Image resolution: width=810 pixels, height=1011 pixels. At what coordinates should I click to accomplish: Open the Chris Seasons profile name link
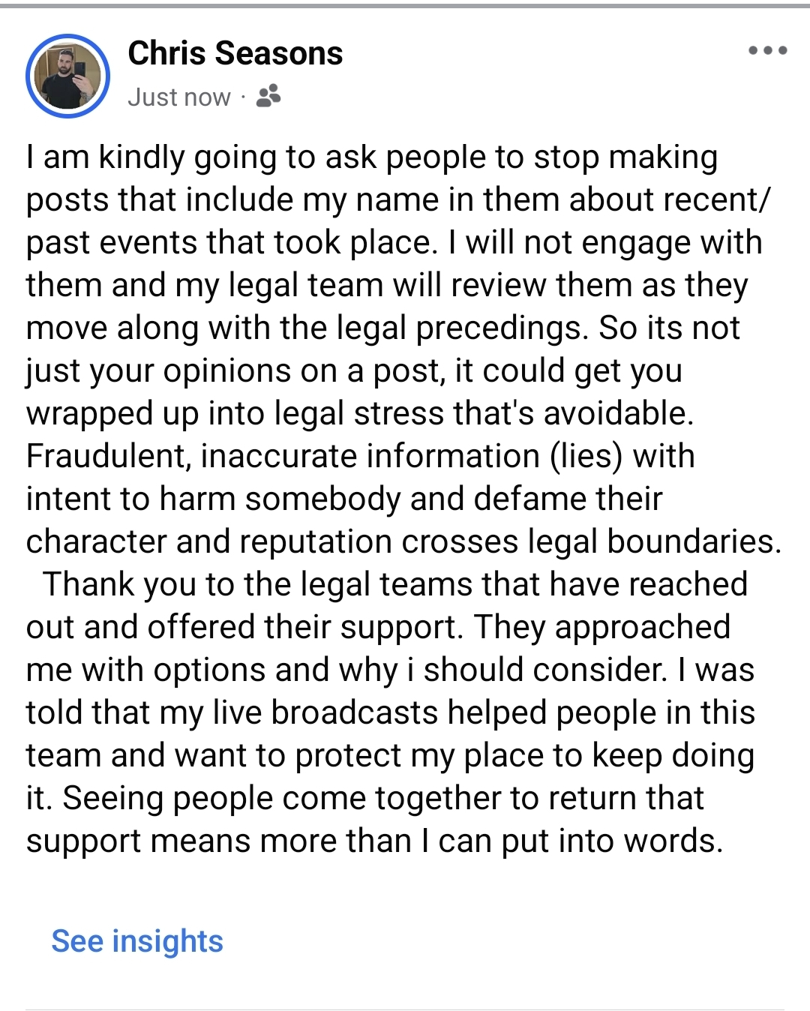click(x=235, y=53)
